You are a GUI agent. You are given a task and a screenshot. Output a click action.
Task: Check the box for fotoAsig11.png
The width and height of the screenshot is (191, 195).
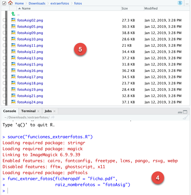tap(5, 45)
